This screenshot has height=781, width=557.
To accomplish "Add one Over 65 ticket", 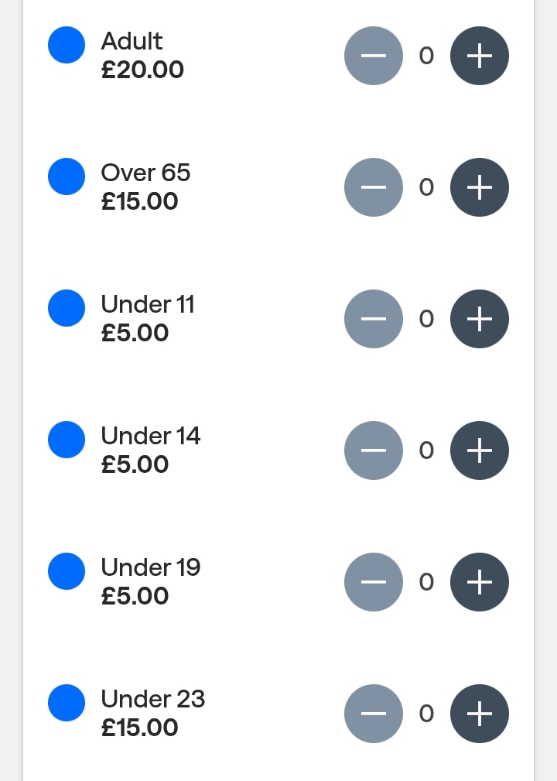I will tap(480, 187).
